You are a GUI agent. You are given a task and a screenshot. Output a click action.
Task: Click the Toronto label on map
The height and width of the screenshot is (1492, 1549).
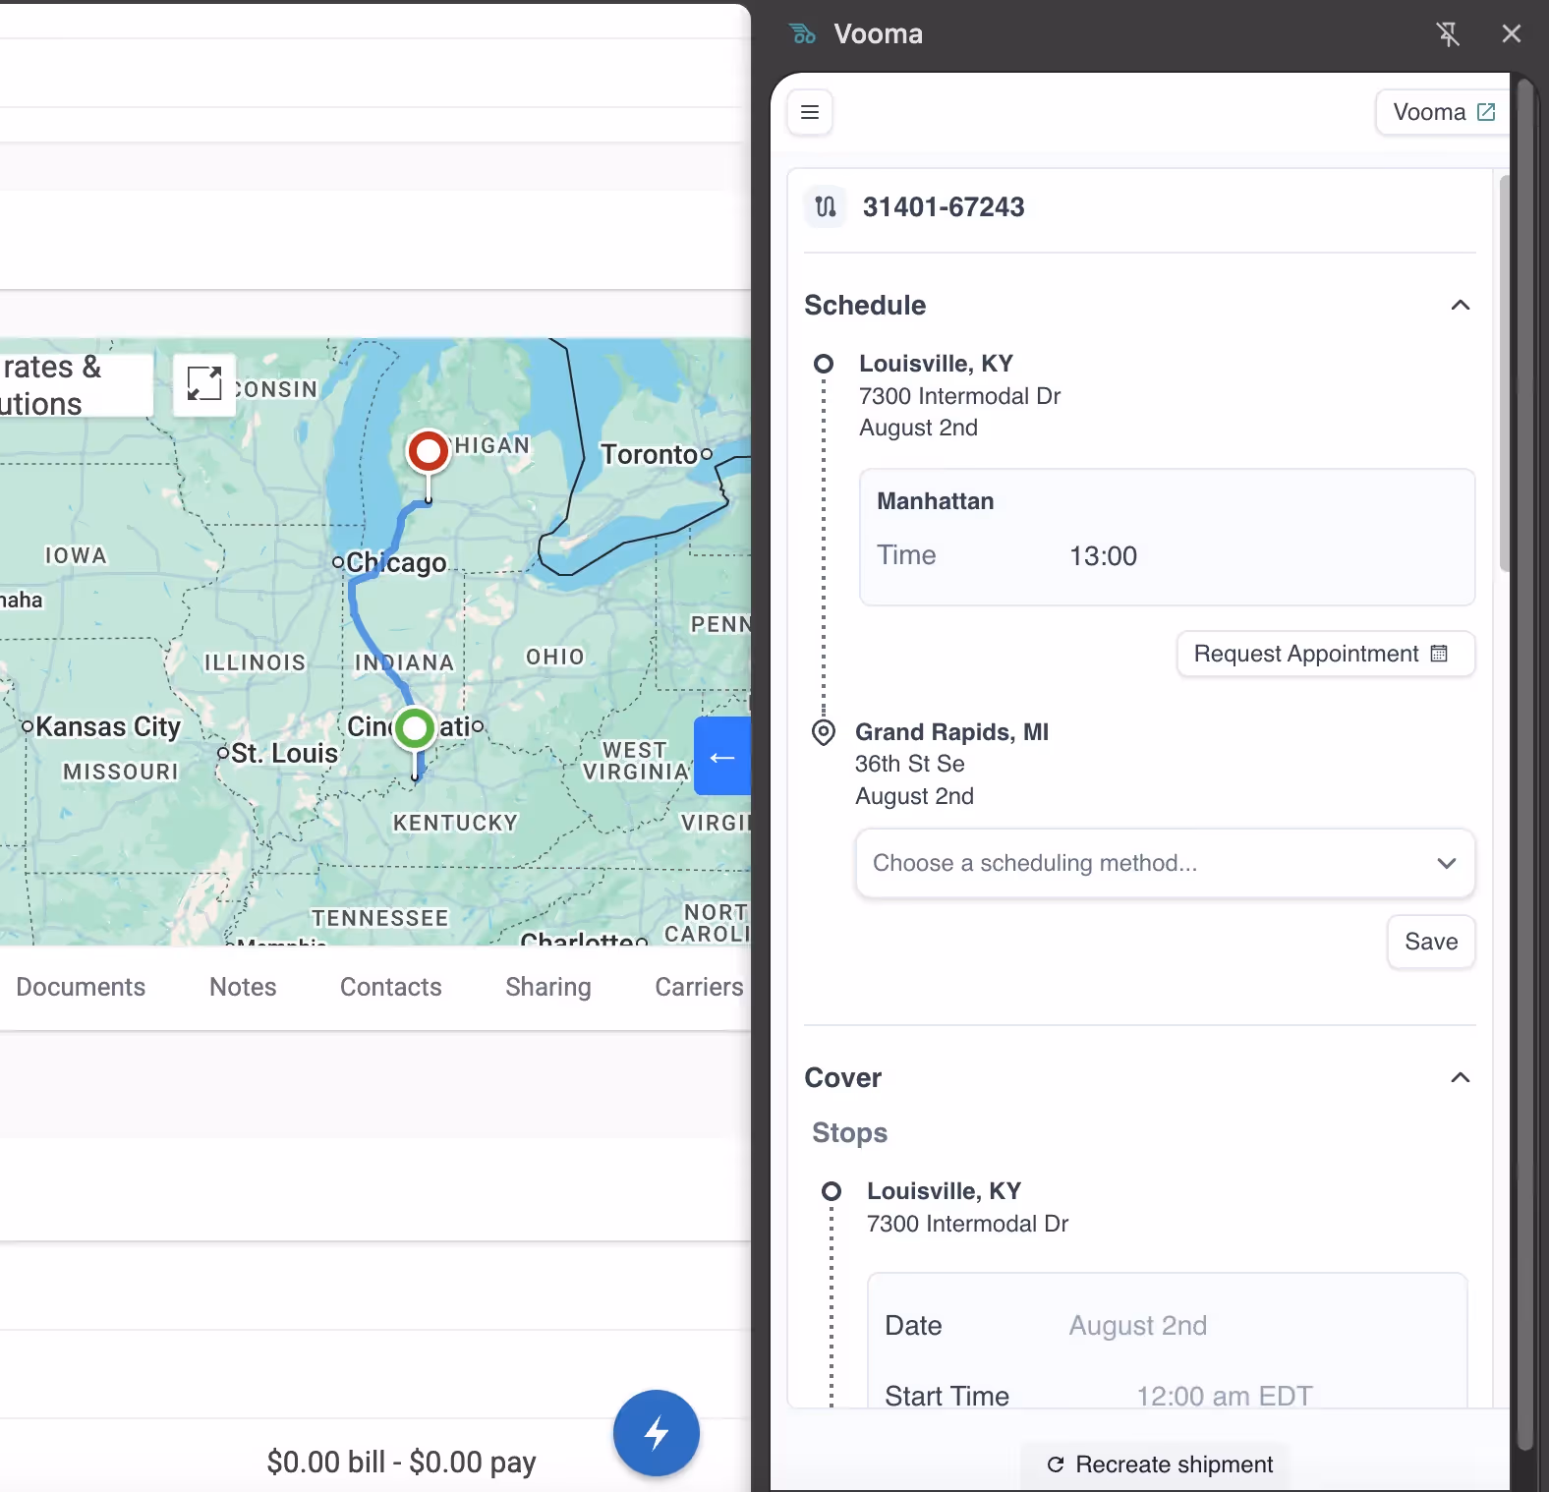[650, 454]
